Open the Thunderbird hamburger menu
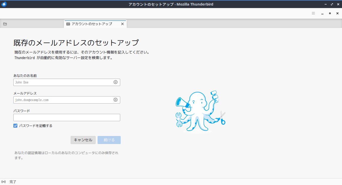The height and width of the screenshot is (185, 342). tap(313, 13)
